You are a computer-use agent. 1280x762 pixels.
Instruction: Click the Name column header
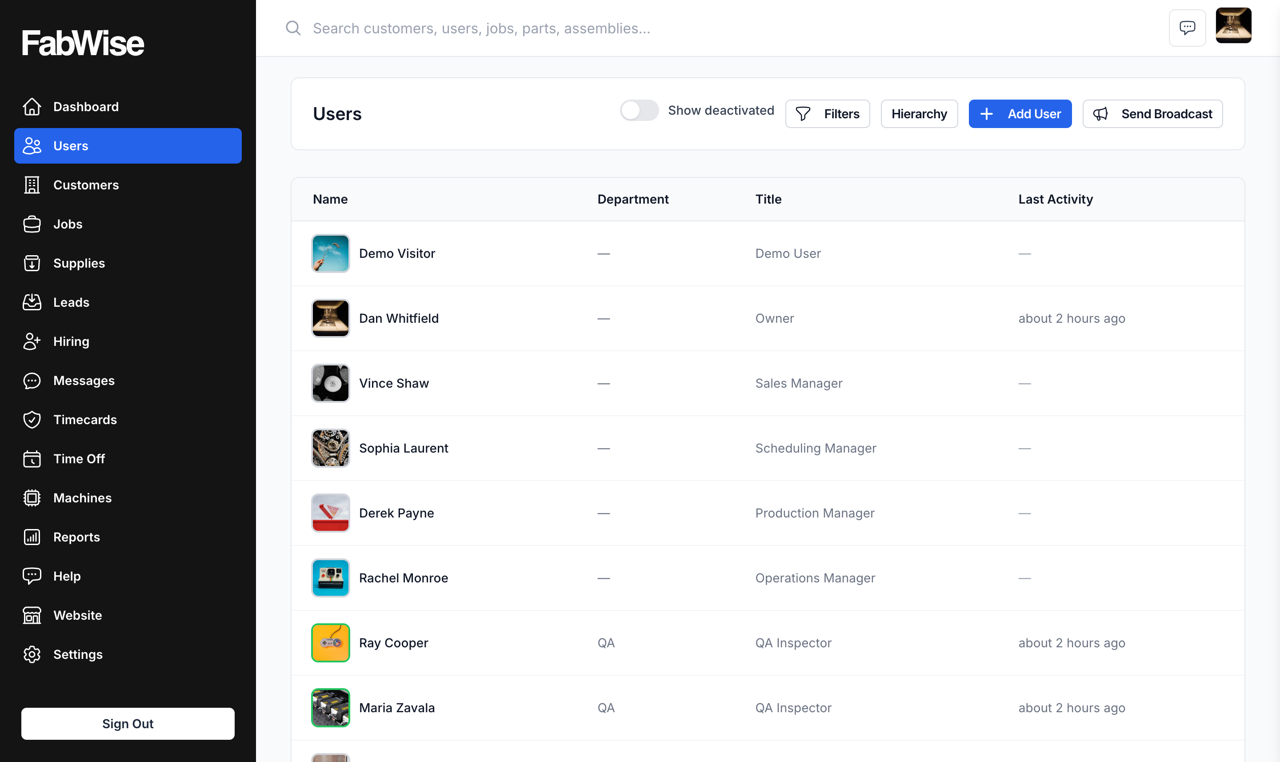click(330, 199)
